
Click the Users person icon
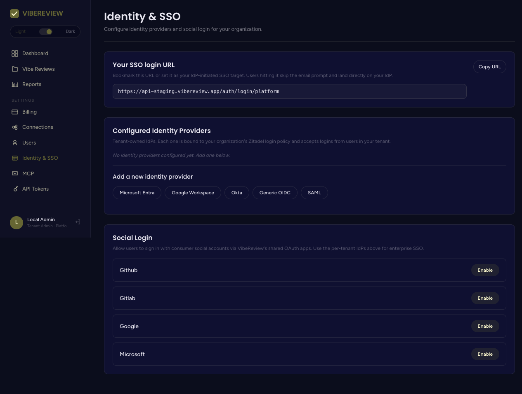pyautogui.click(x=15, y=143)
